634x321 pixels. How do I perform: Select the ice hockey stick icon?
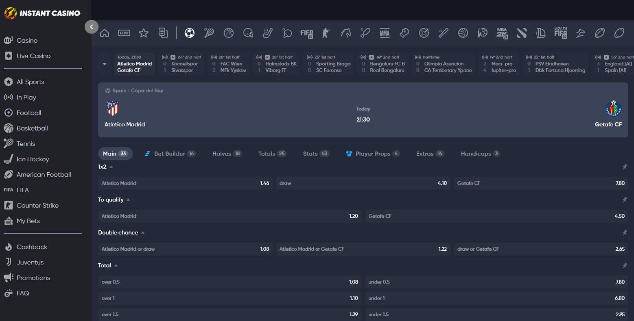(268, 33)
